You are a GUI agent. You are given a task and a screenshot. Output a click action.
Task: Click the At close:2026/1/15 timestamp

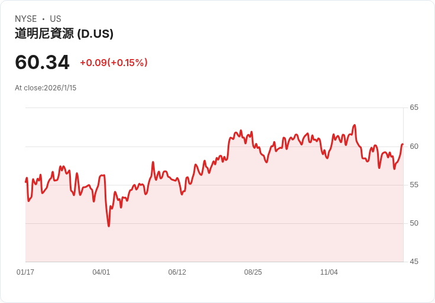(46, 88)
